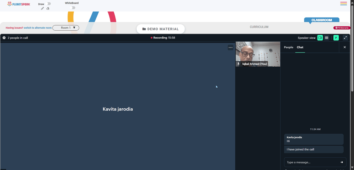354x170 pixels.
Task: Click Kavita jarodia name in main video
Action: [118, 109]
